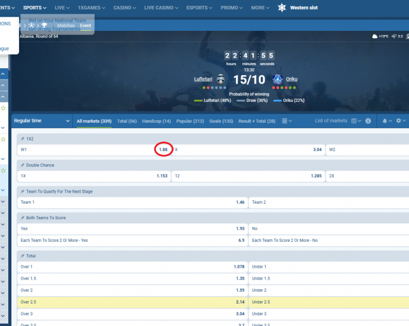Bet on highlighted Over 2.5 at 2.14
The image size is (409, 326).
tap(133, 302)
